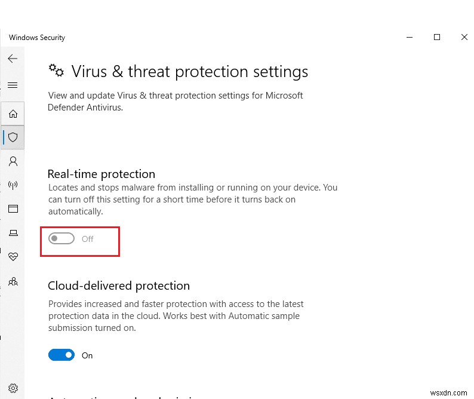The image size is (474, 399).
Task: Close the Windows Security window
Action: (x=464, y=37)
